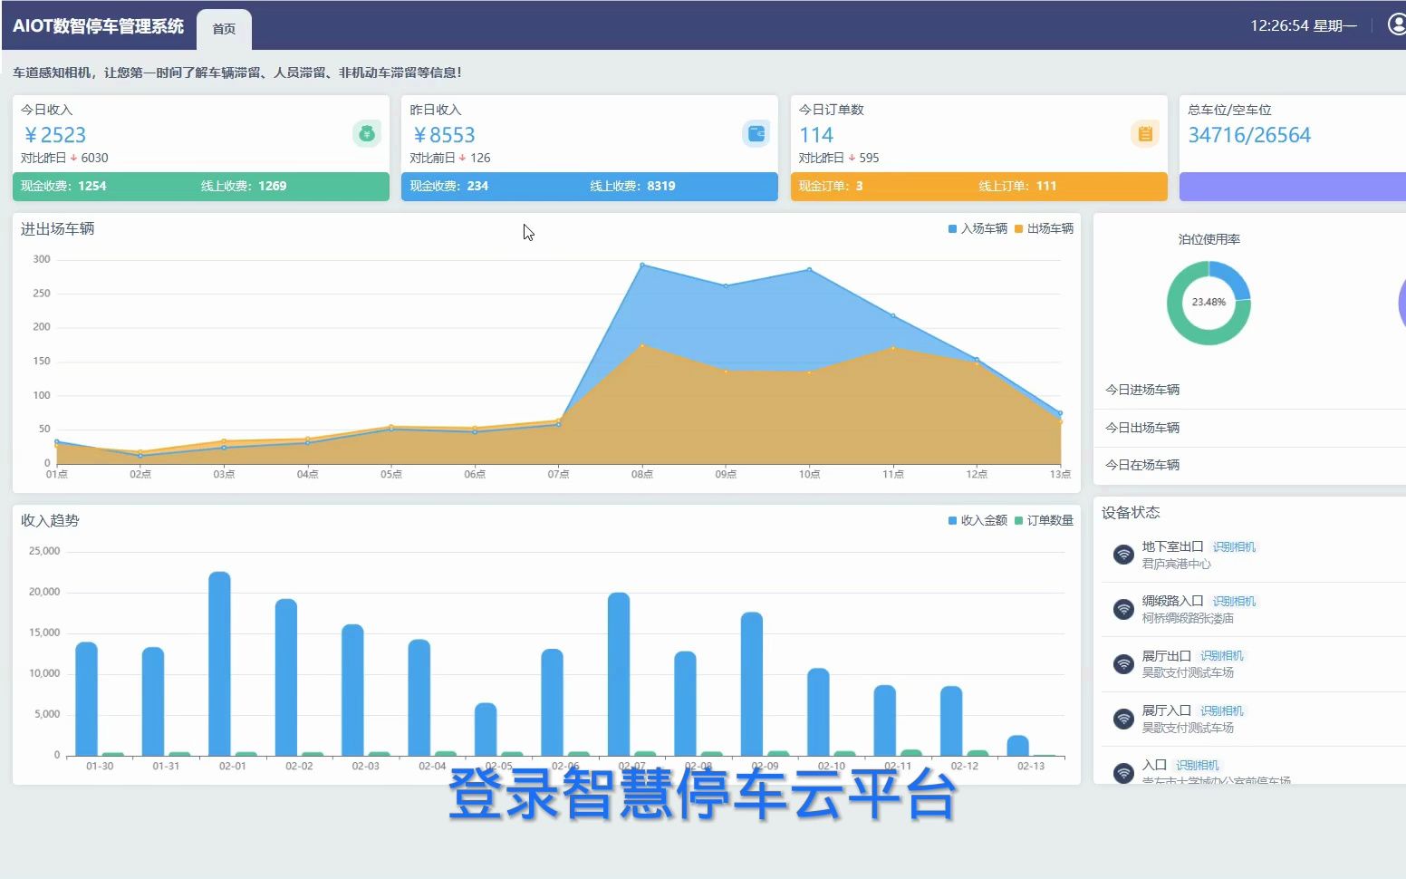Switch to the 首页 tab
The width and height of the screenshot is (1406, 879).
(223, 28)
